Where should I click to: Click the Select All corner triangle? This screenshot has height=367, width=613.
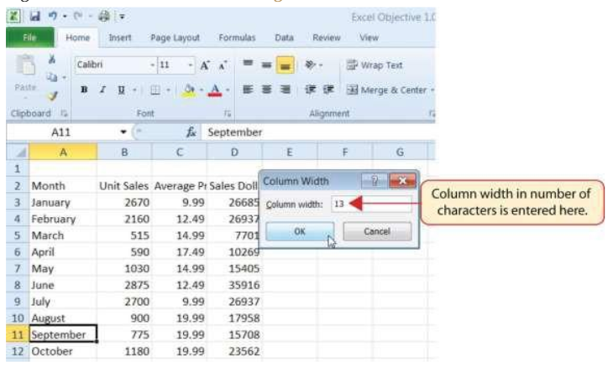[18, 152]
